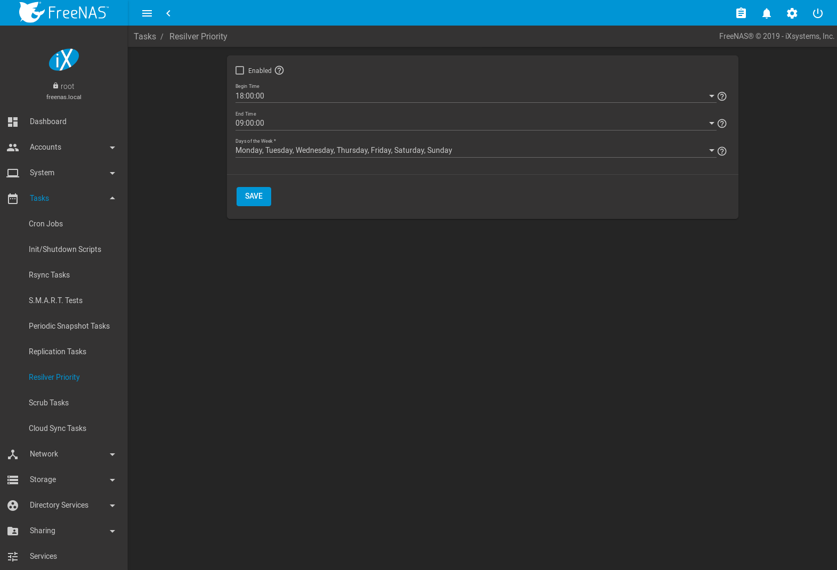Open Init/Shutdown Scripts page
Viewport: 837px width, 570px height.
pyautogui.click(x=65, y=249)
